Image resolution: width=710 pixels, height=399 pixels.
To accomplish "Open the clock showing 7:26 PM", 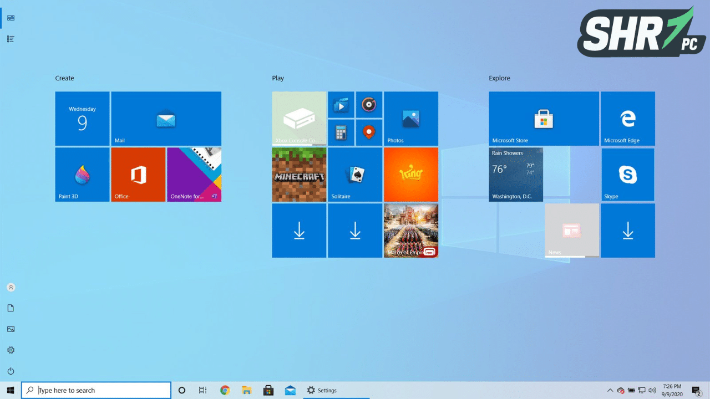I will [672, 390].
